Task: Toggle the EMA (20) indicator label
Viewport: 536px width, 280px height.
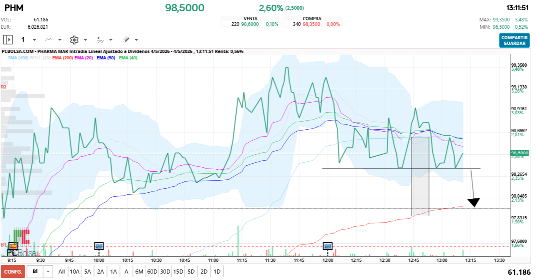Action: 84,58
